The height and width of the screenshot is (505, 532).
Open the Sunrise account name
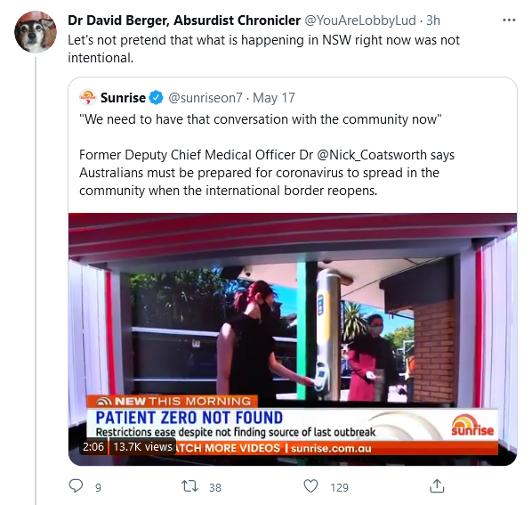(123, 98)
